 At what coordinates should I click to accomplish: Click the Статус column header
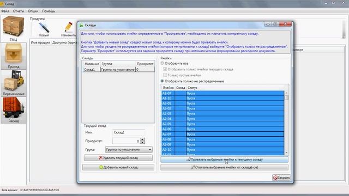[x=235, y=88]
